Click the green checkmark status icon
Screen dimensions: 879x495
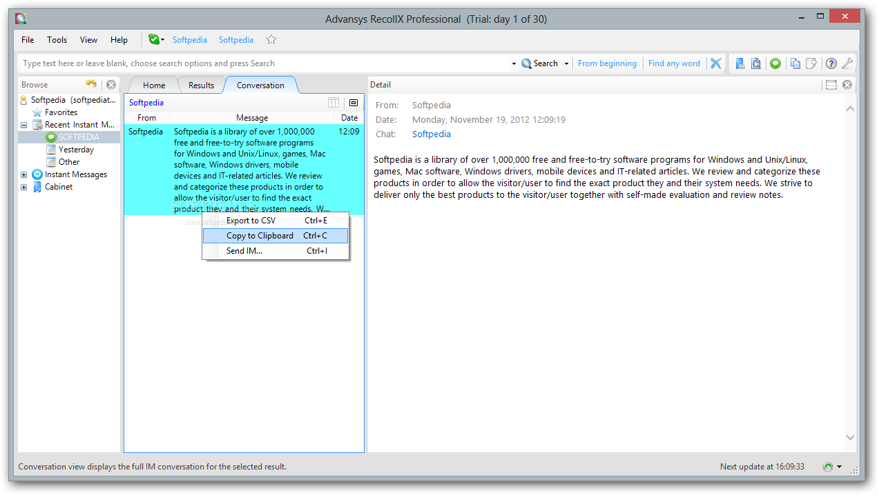point(153,40)
